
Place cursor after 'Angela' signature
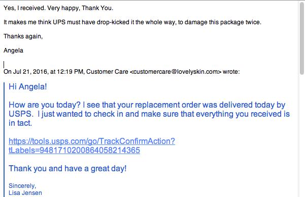[x=23, y=51]
